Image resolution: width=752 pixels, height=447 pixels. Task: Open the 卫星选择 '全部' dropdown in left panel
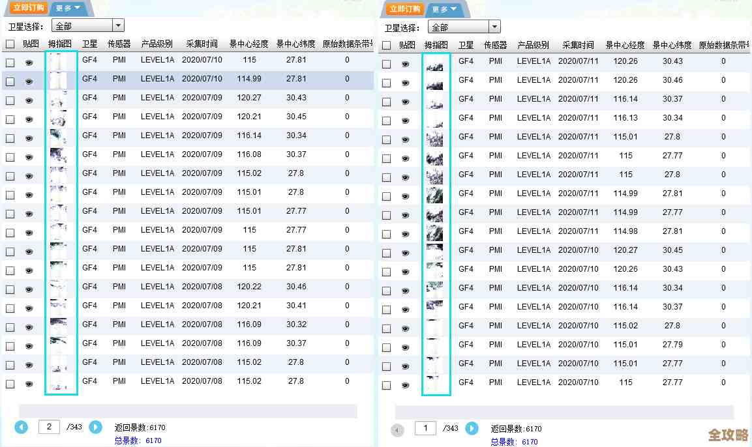(87, 25)
